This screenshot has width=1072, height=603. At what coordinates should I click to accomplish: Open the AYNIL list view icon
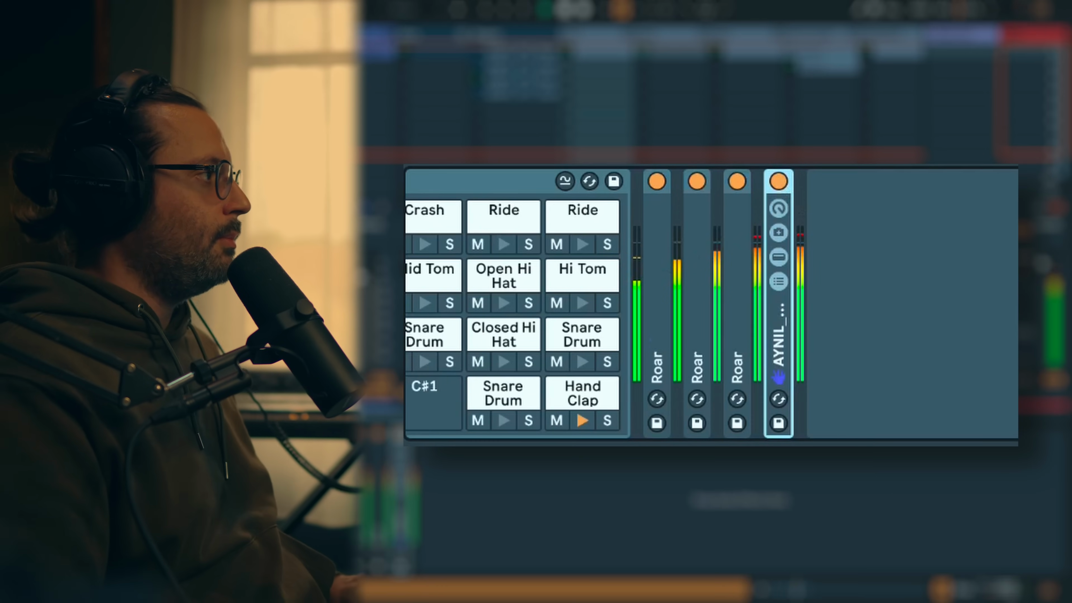[779, 282]
